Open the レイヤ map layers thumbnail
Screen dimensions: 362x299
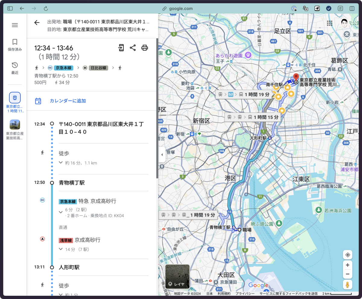[x=177, y=276]
